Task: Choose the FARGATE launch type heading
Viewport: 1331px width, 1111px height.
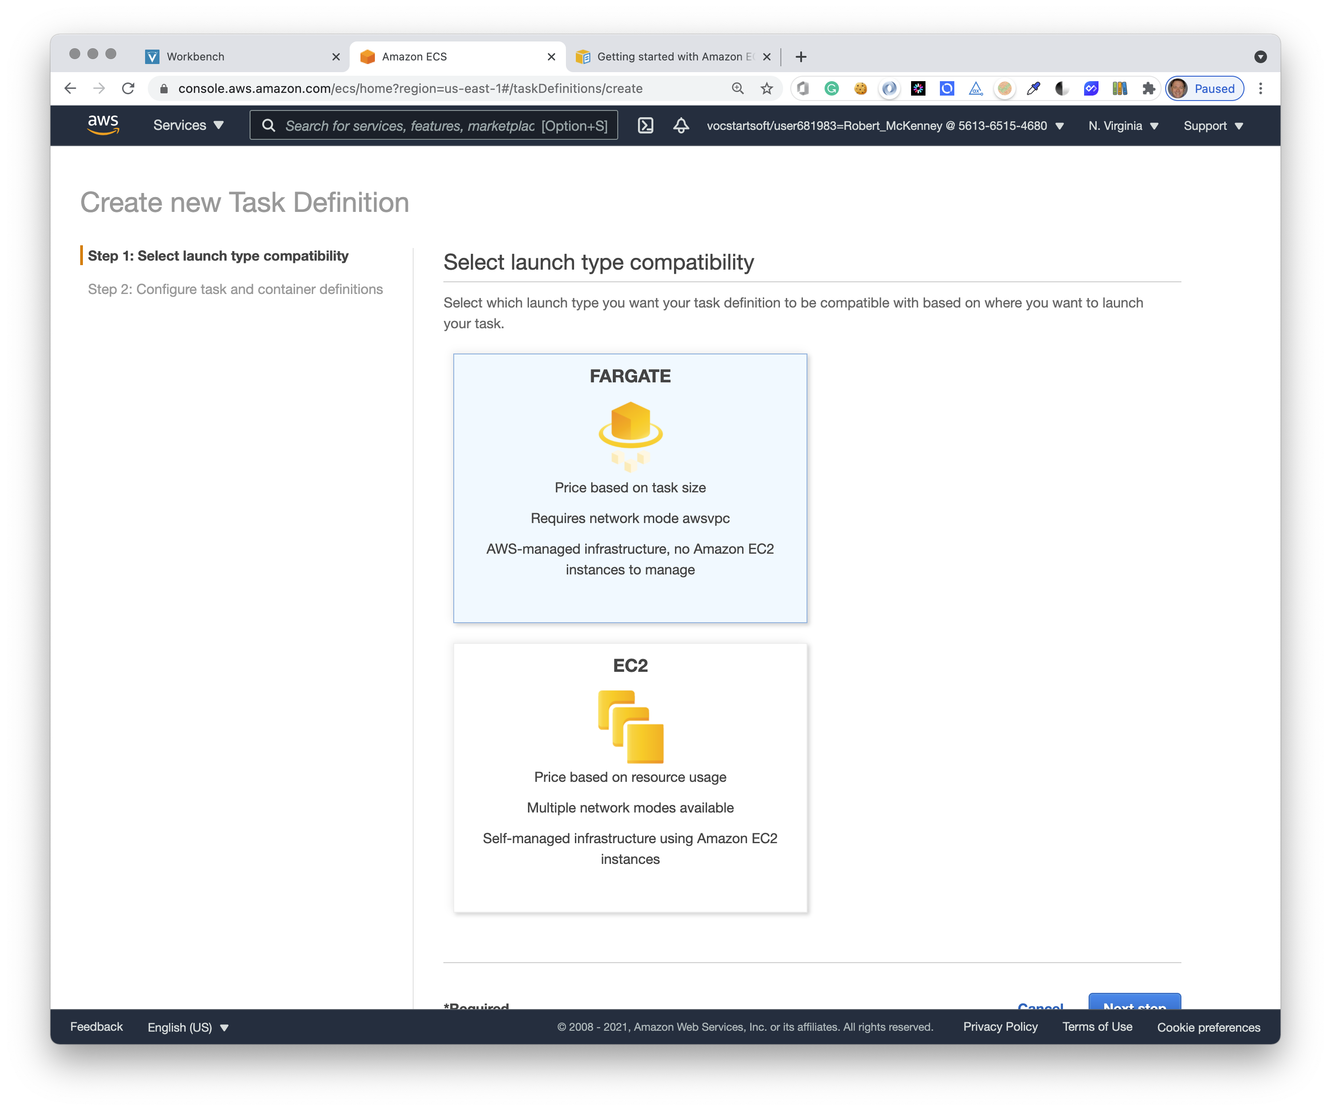Action: (630, 376)
